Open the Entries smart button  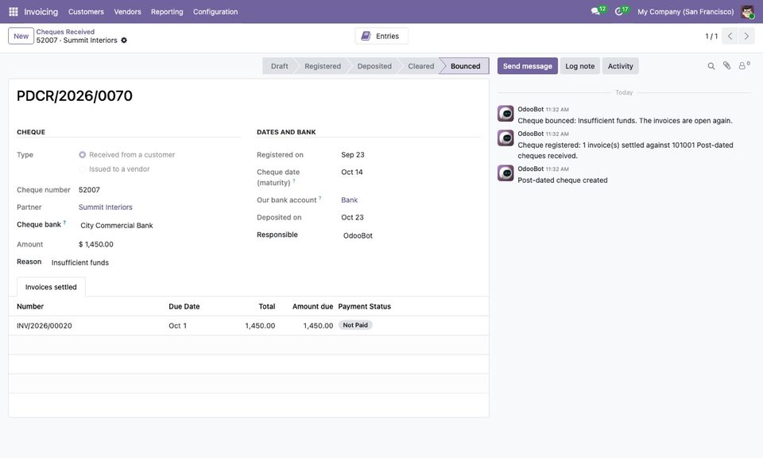pos(381,36)
